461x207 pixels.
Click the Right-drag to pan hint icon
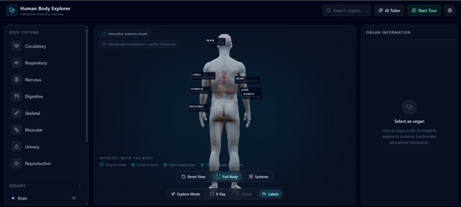coord(165,165)
